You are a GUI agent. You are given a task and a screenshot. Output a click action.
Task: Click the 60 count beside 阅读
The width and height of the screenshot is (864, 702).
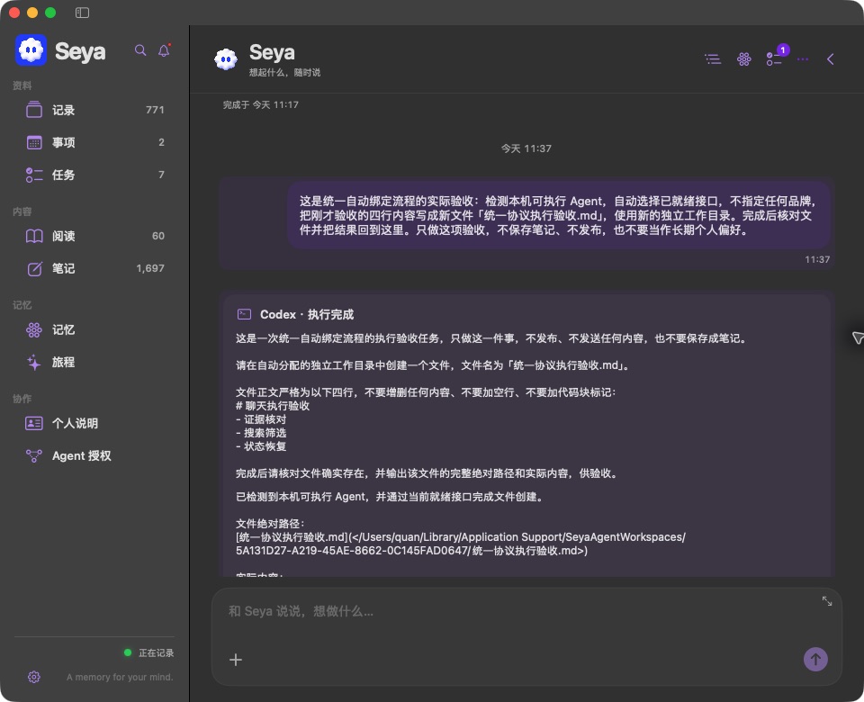tap(158, 236)
